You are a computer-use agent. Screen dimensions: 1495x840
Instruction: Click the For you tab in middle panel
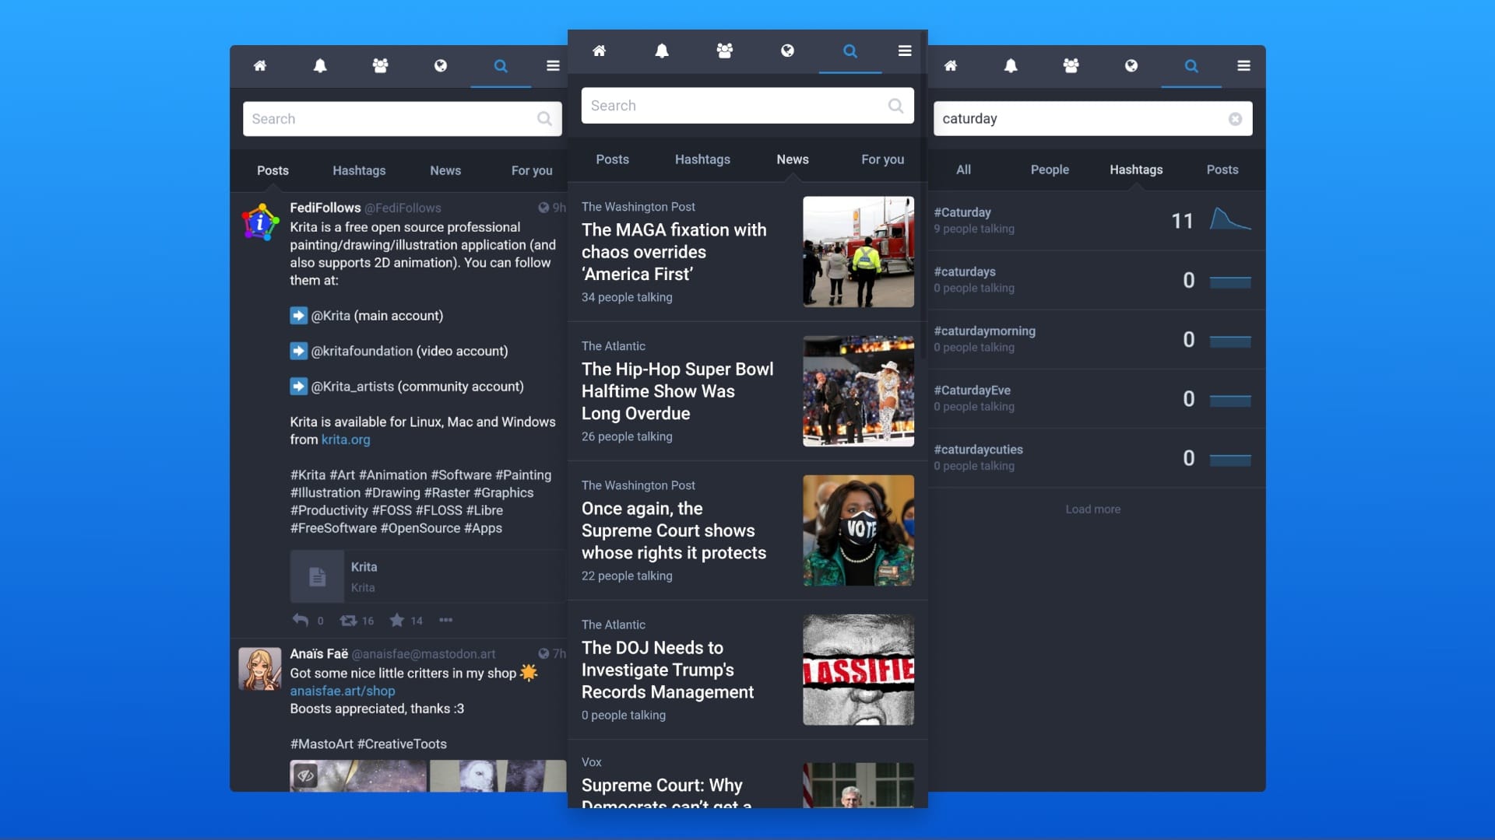(882, 159)
